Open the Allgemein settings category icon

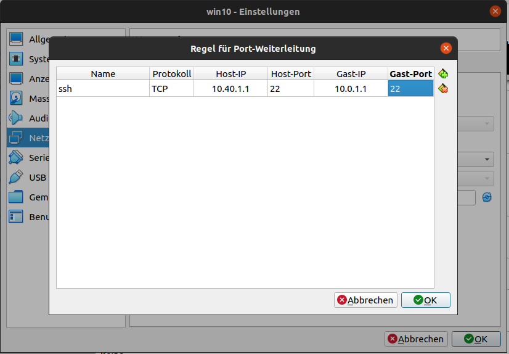16,39
